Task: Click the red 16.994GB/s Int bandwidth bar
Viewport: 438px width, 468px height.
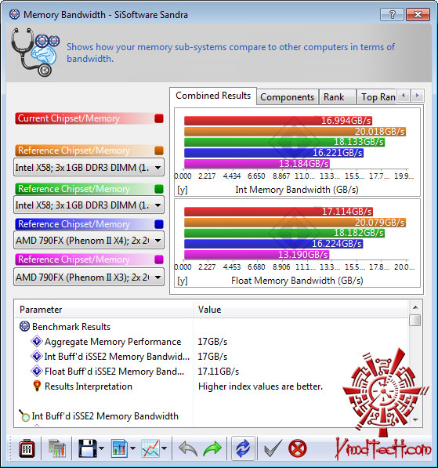Action: (278, 121)
